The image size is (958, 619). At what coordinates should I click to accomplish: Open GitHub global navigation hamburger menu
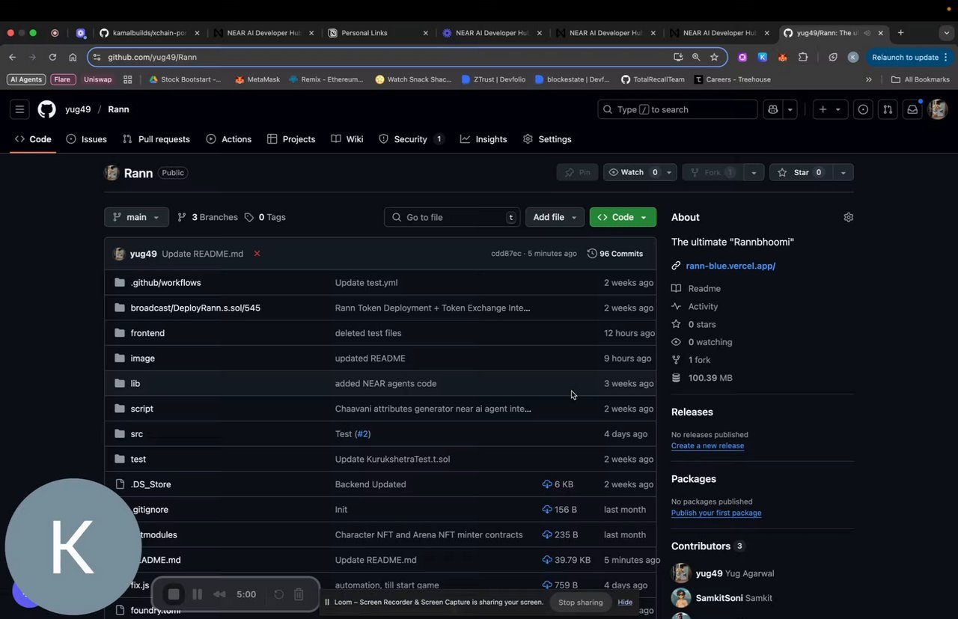click(x=19, y=109)
